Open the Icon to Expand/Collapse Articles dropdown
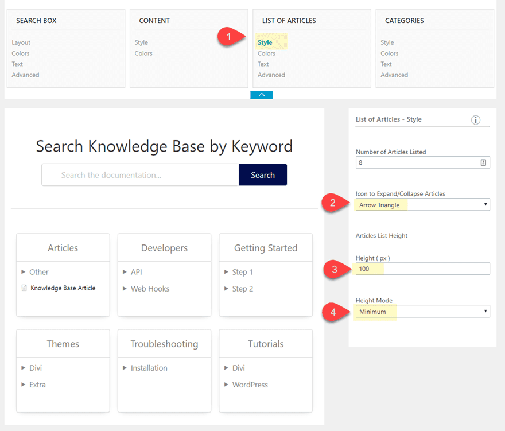This screenshot has height=431, width=505. tap(422, 204)
